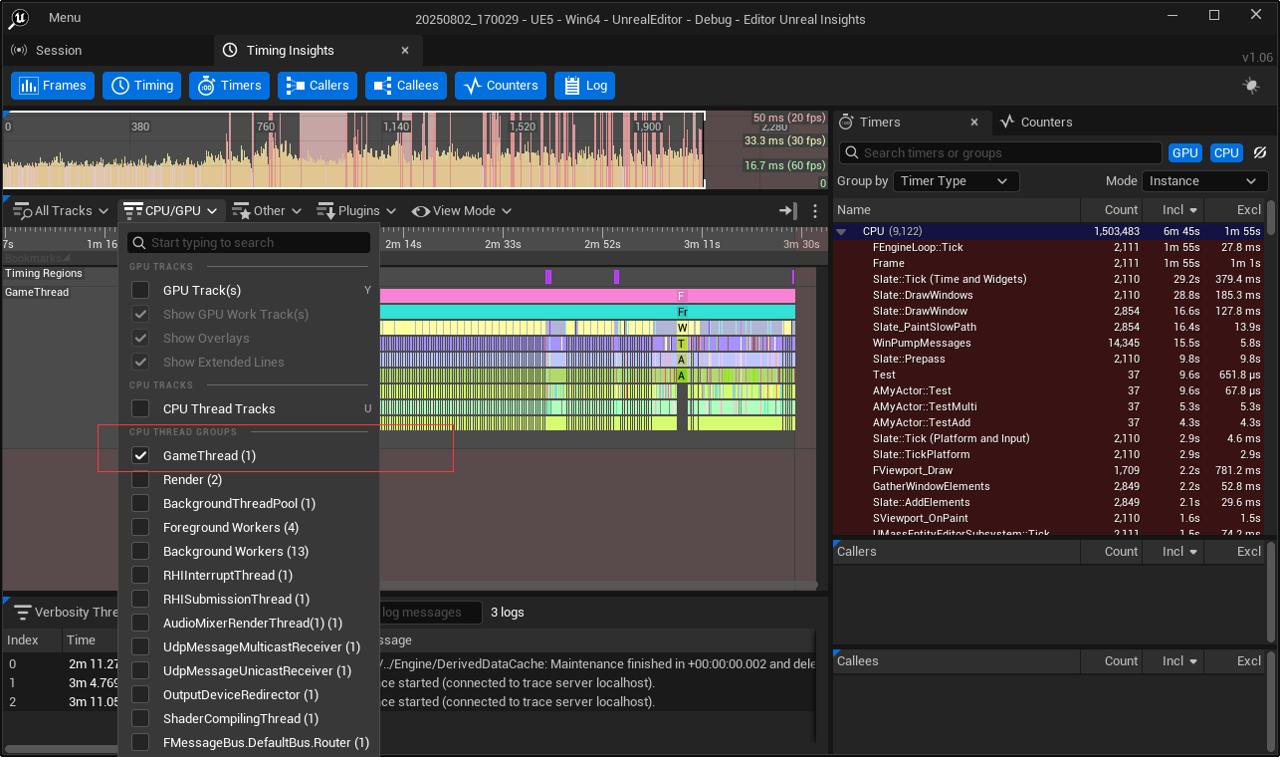Check the ShaderCompilingThread (1) group
The height and width of the screenshot is (757, 1280).
(140, 719)
